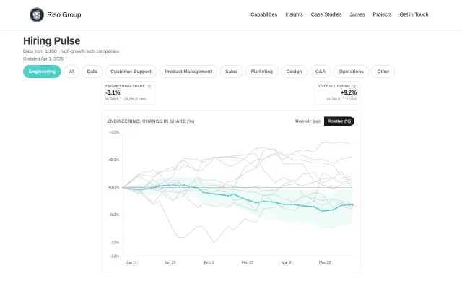The image size is (462, 289).
Task: Go to the Projects page
Action: click(382, 14)
